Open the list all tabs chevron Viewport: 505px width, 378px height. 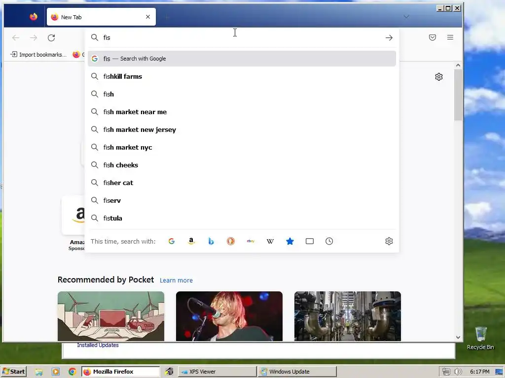(x=406, y=17)
